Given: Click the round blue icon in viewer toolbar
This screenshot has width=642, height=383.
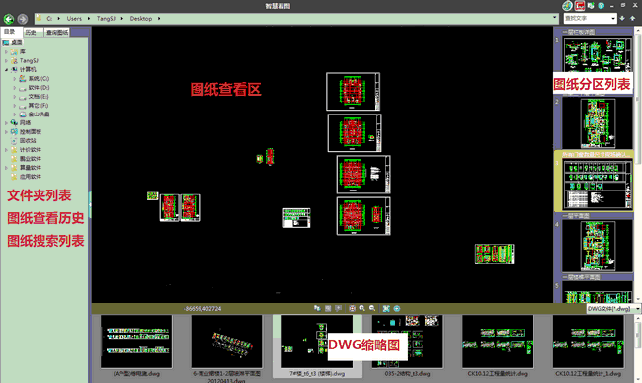Looking at the screenshot, I should 397,308.
